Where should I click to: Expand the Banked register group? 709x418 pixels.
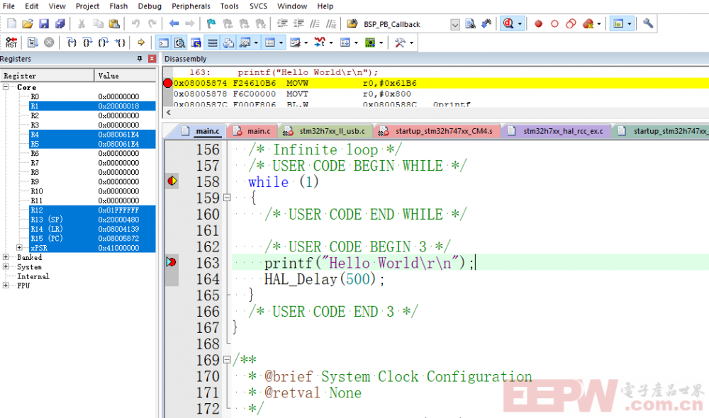point(6,258)
